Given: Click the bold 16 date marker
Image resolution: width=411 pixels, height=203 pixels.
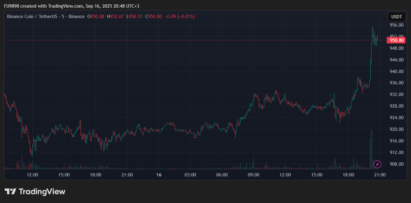Looking at the screenshot, I should click(159, 175).
